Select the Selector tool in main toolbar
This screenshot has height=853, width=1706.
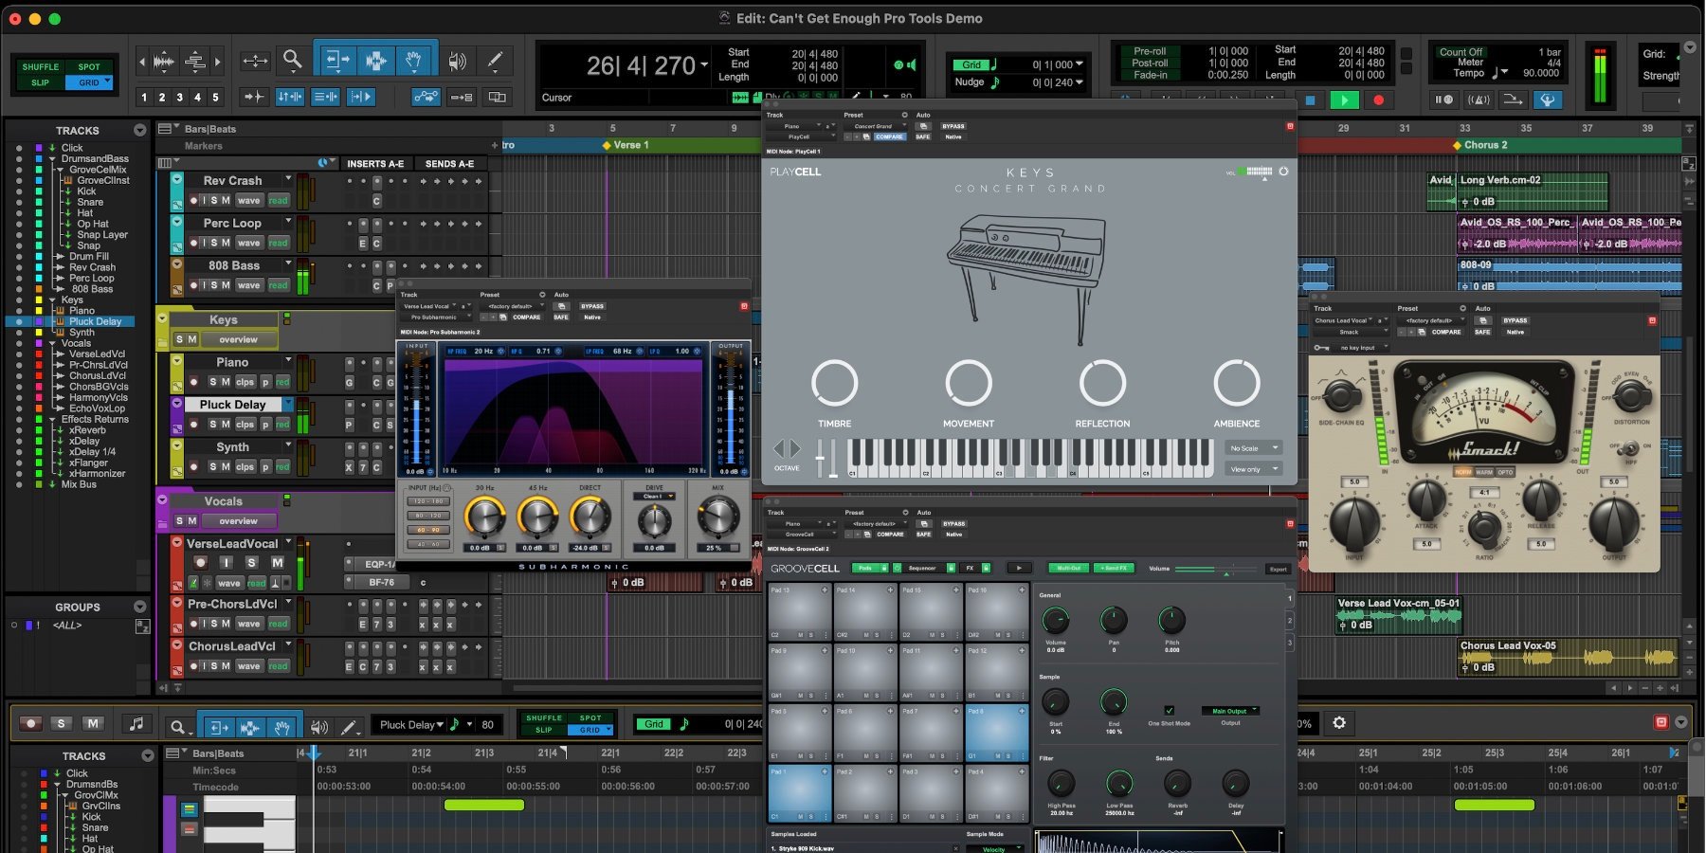375,61
